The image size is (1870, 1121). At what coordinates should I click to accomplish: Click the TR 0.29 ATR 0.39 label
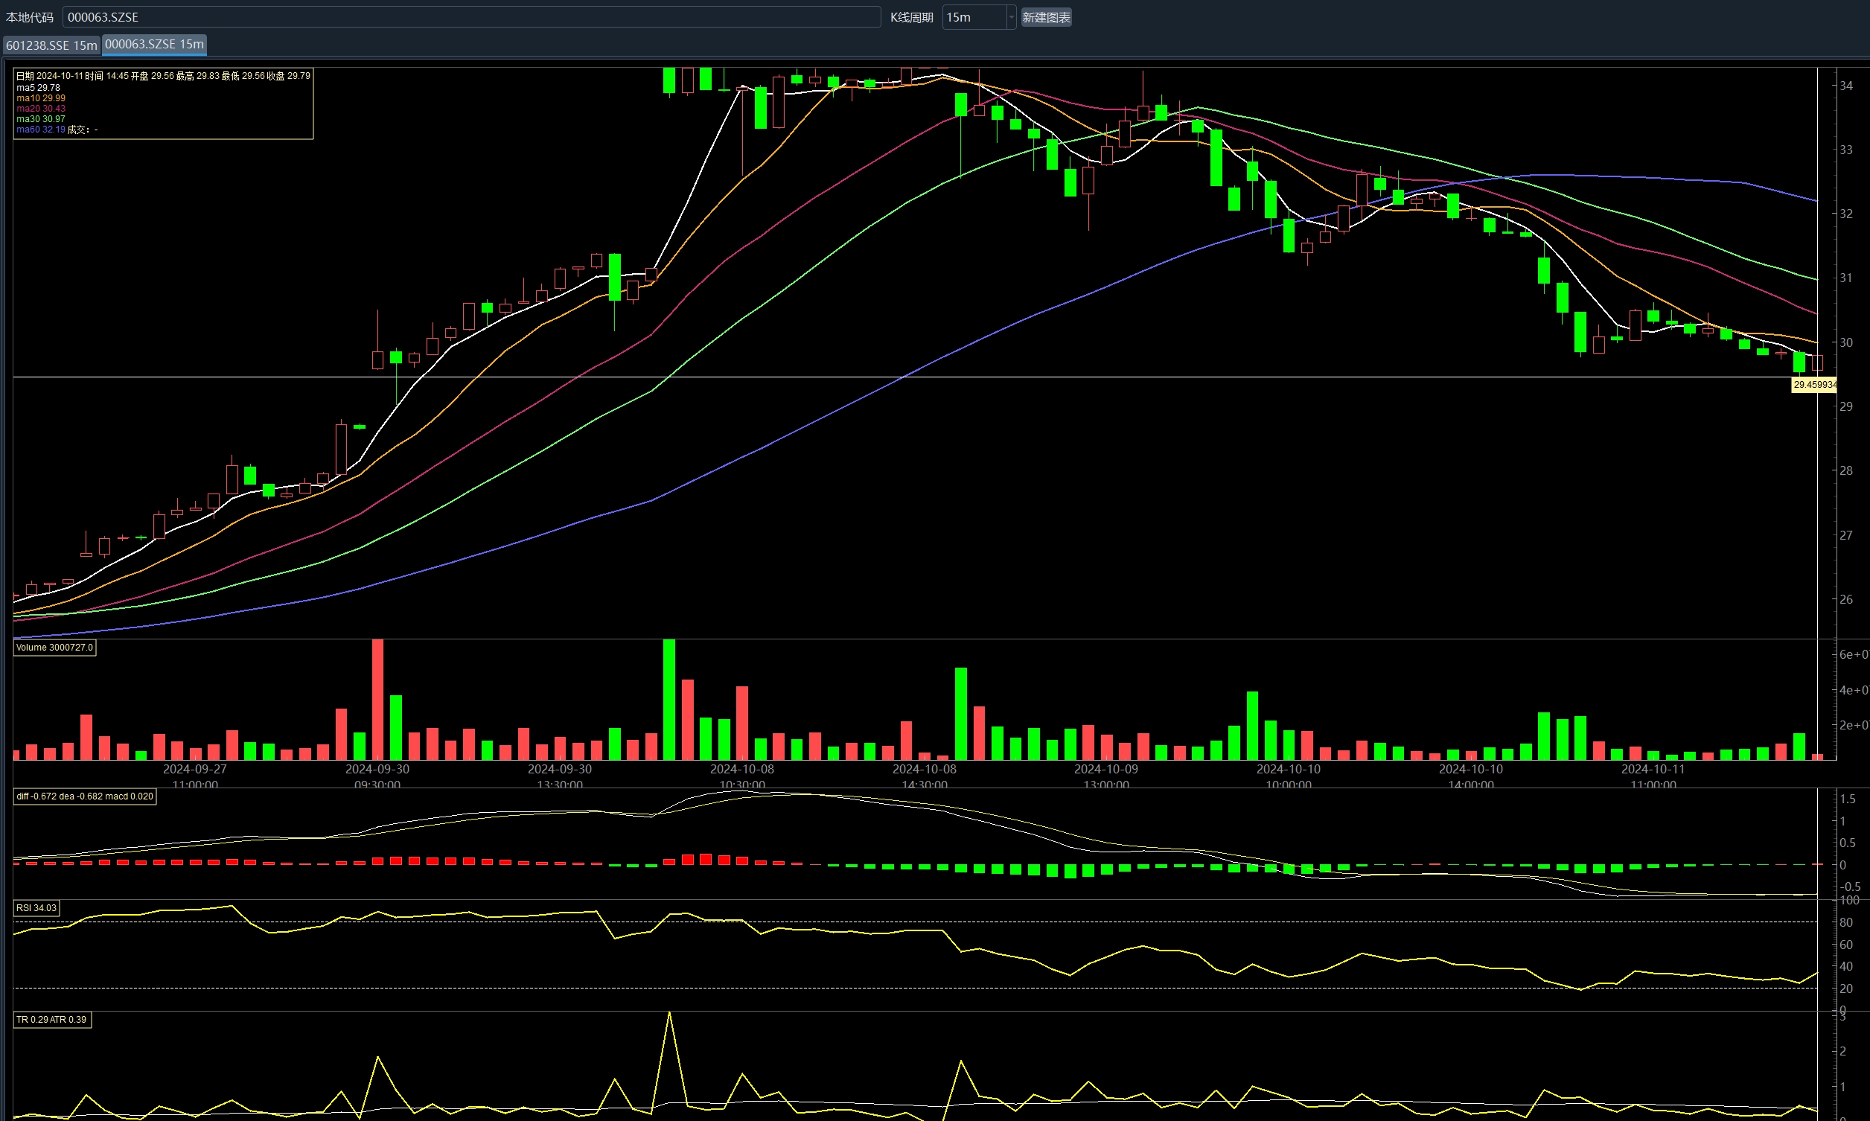51,1020
